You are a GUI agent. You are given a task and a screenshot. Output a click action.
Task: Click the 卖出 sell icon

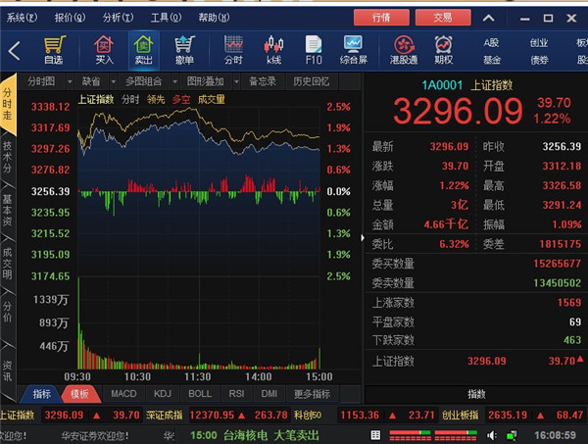click(143, 49)
